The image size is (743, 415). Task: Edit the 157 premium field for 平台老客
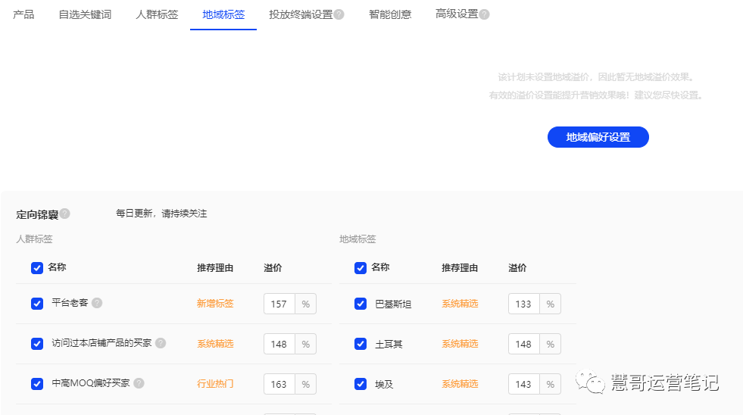[x=279, y=304]
